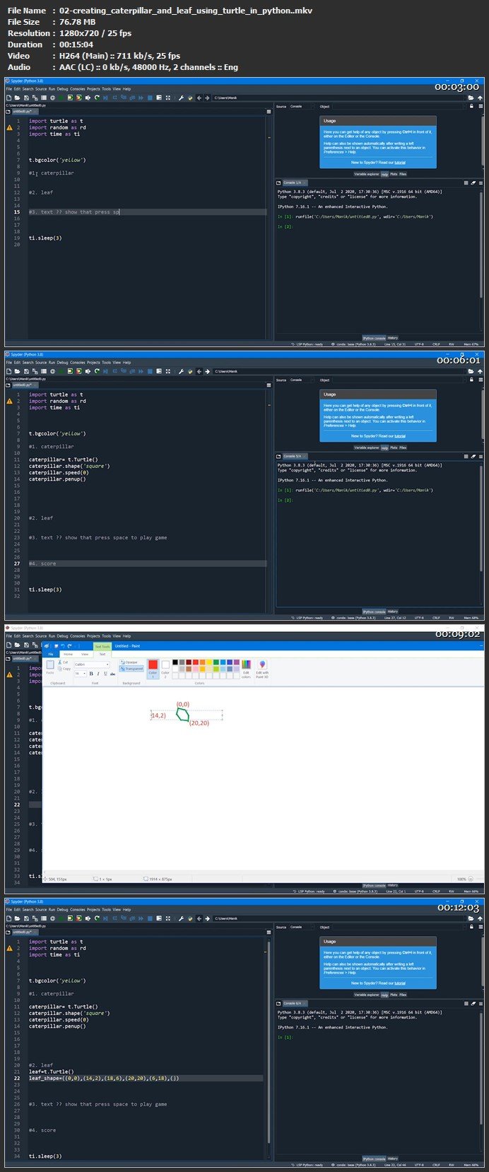Toggle the lock icon in Help pane, 03:00 frame
The image size is (489, 1172).
pos(471,106)
